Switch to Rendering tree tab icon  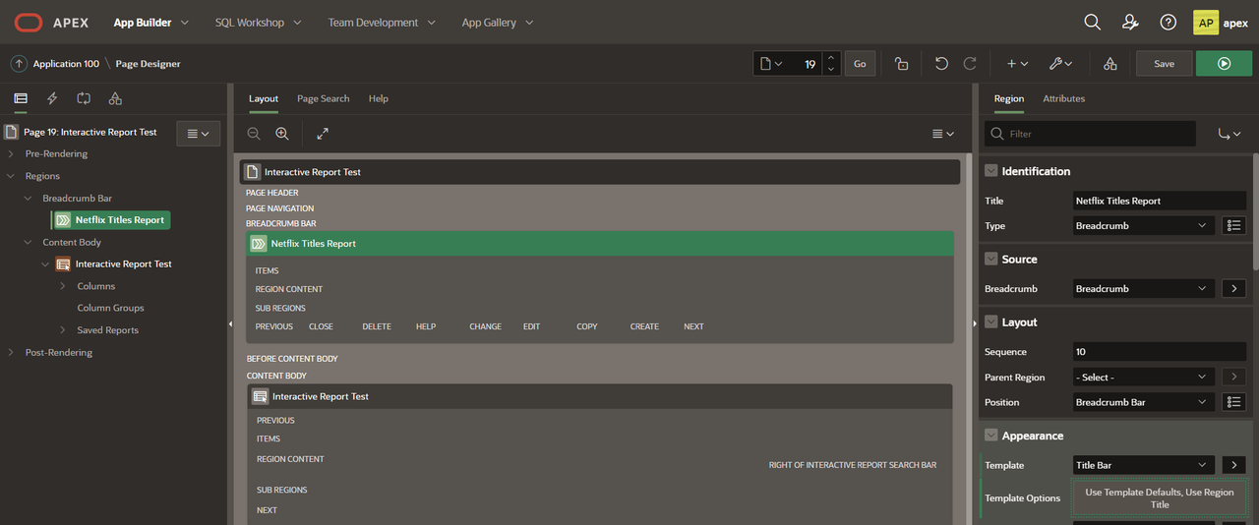click(x=21, y=98)
